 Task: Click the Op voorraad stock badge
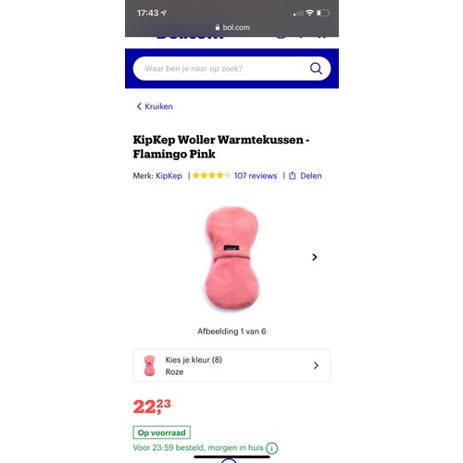(x=161, y=432)
